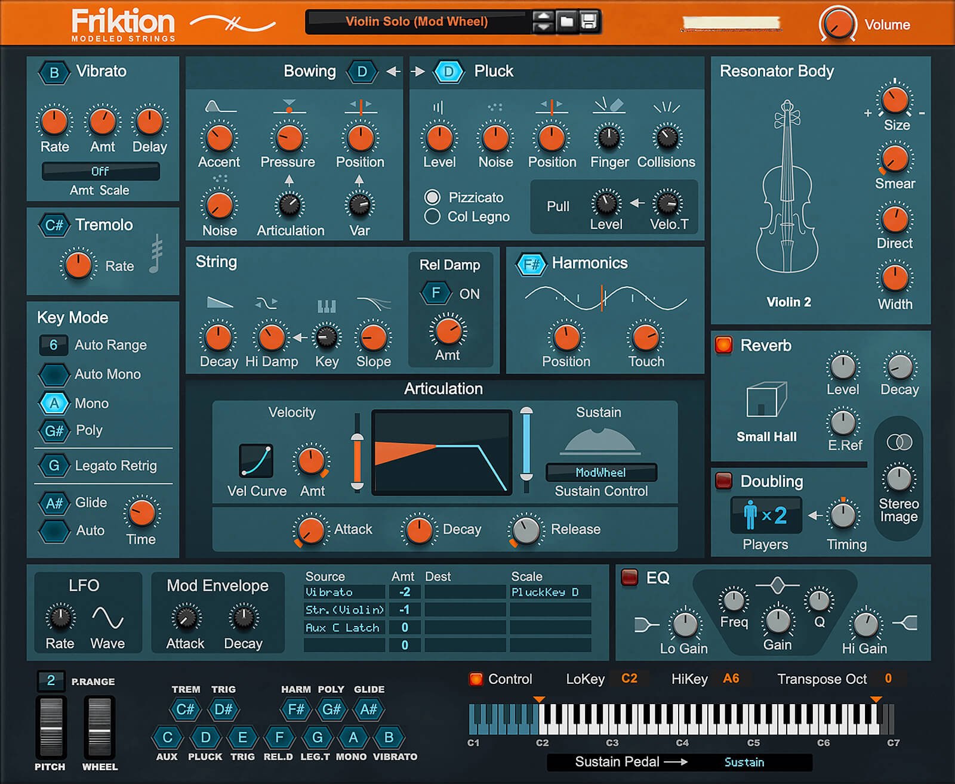Select Poly mode in the Key Mode panel

point(54,430)
